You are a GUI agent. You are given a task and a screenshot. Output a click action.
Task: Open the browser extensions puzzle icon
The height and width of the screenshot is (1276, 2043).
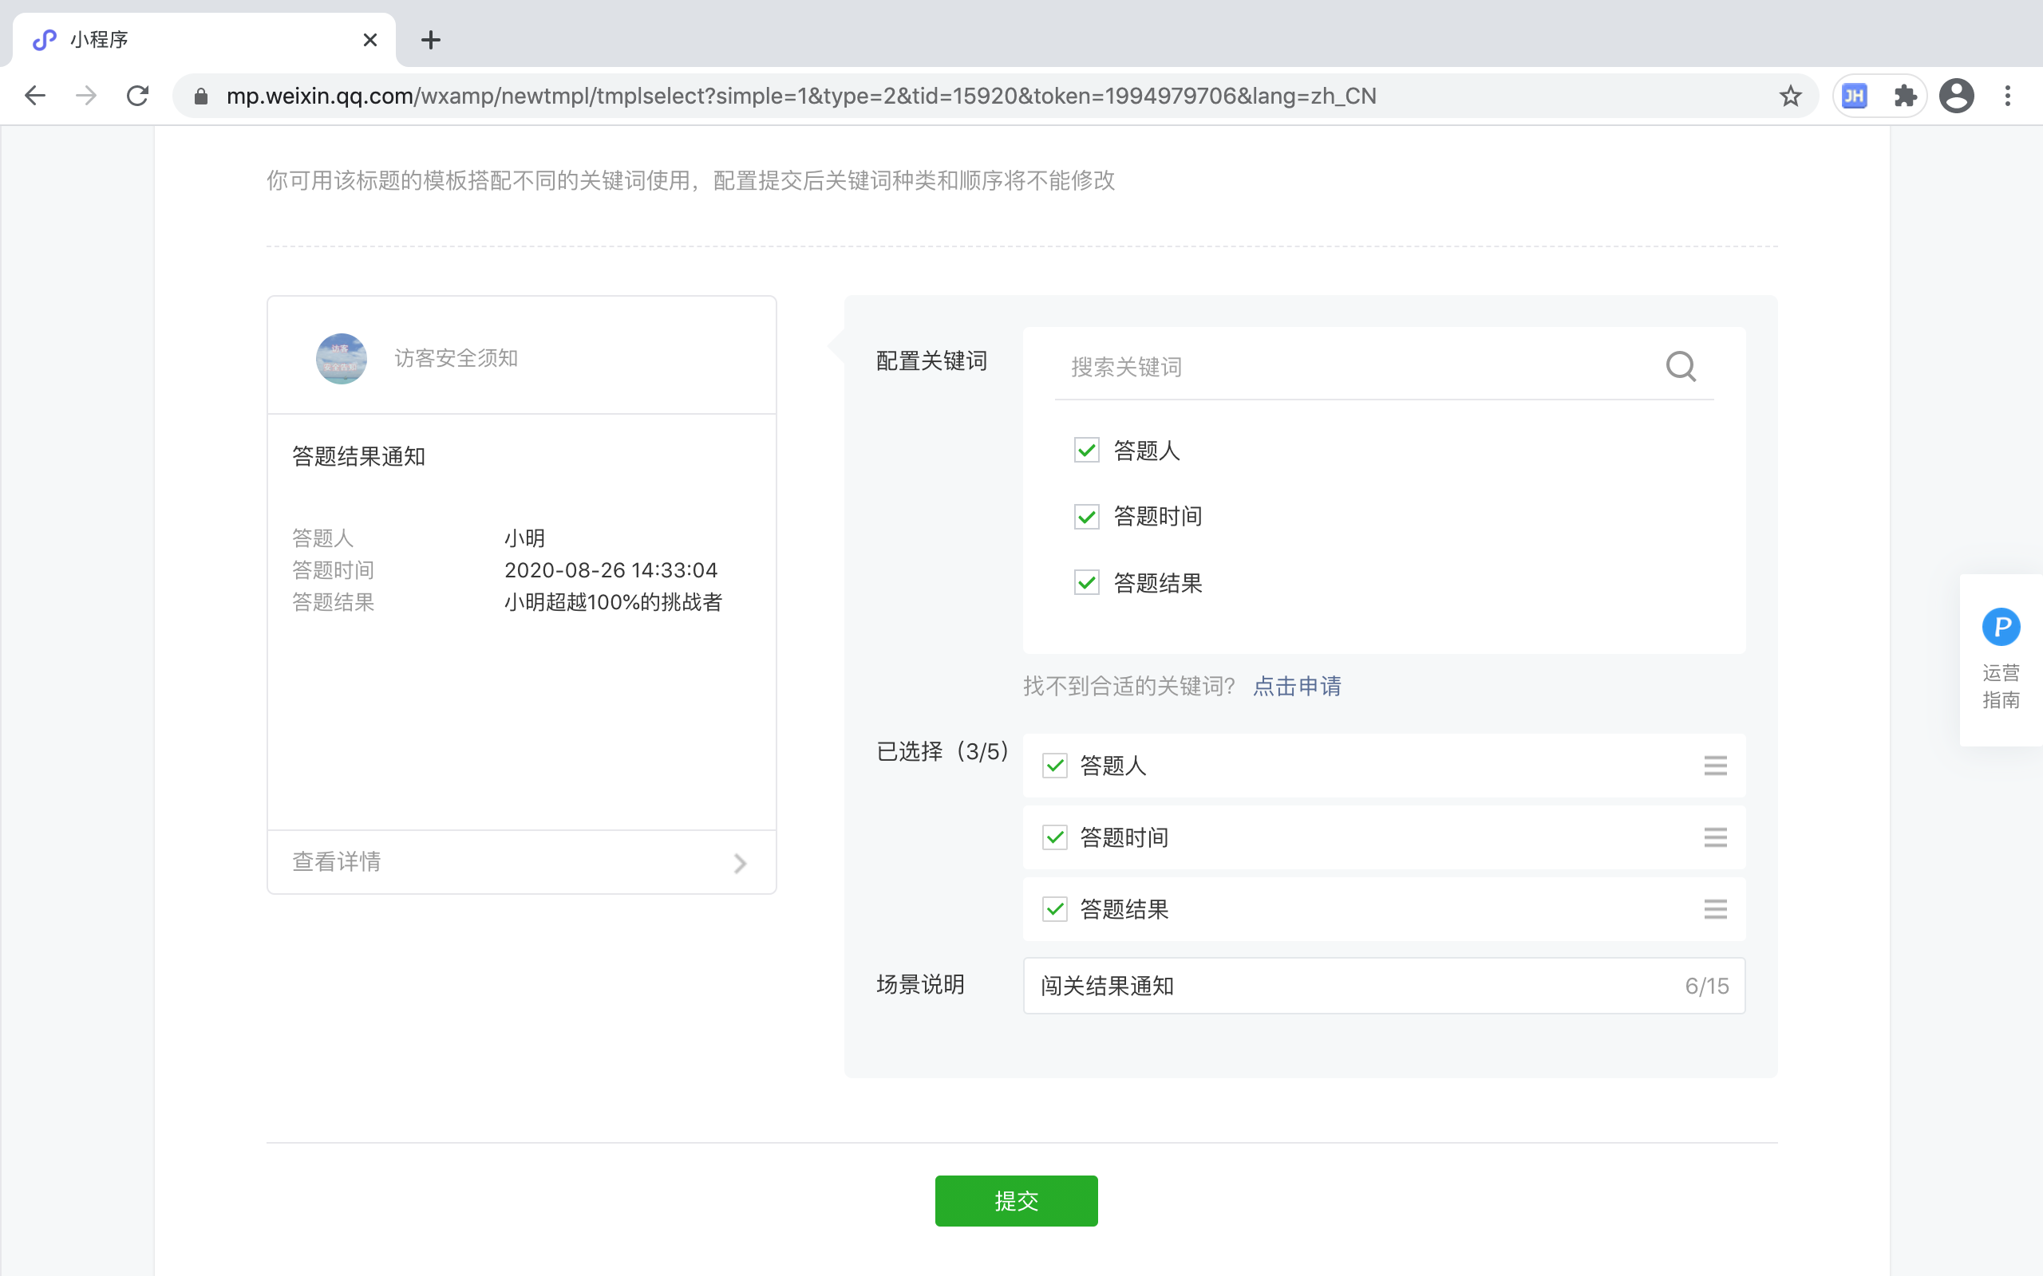pyautogui.click(x=1905, y=96)
